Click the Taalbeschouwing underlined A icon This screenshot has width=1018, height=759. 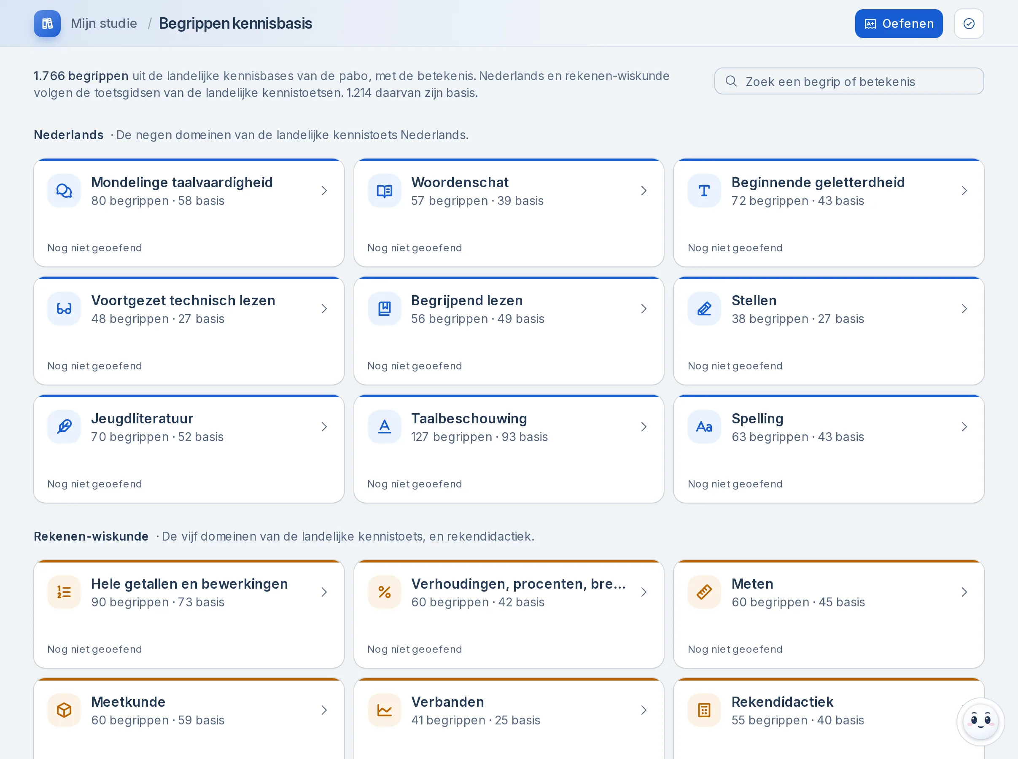385,427
